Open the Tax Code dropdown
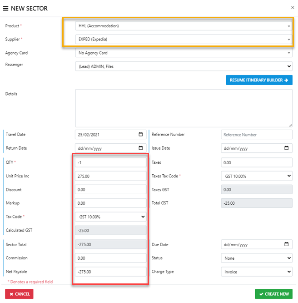The image size is (298, 303). pyautogui.click(x=111, y=217)
